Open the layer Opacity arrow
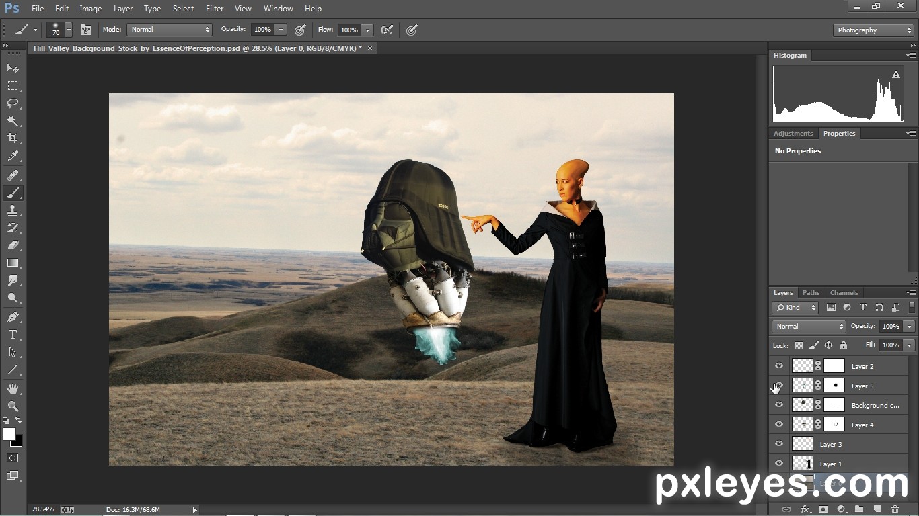919x516 pixels. point(909,326)
